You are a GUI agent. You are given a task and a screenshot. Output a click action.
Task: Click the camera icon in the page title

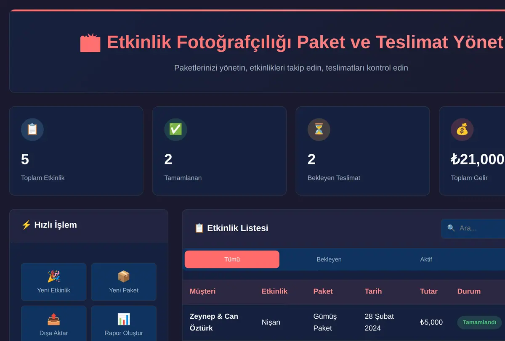pyautogui.click(x=90, y=43)
